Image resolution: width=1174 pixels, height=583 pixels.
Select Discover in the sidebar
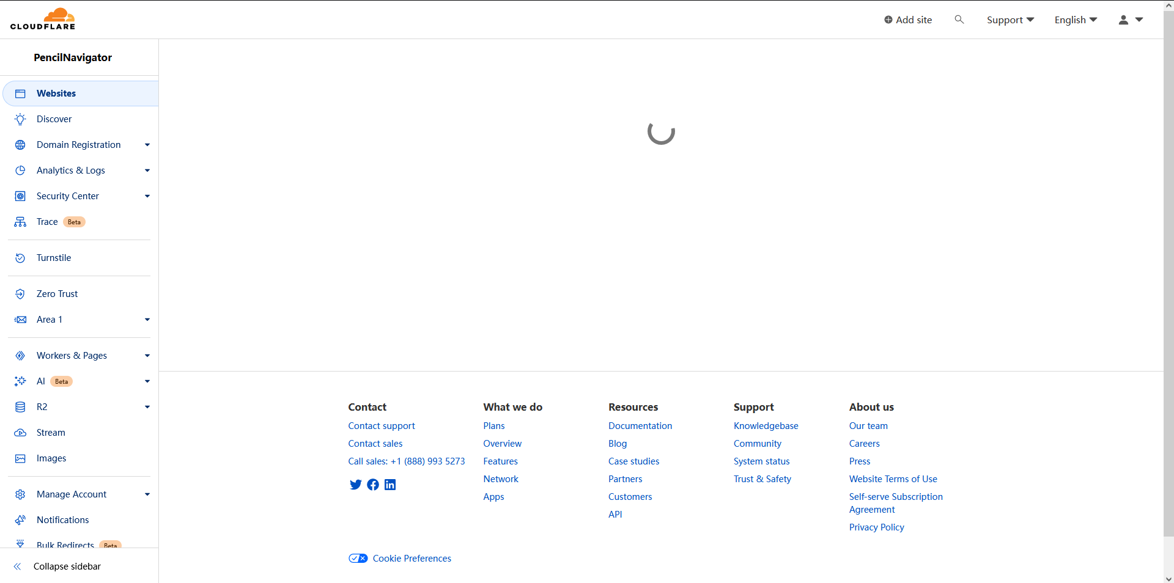(x=54, y=119)
